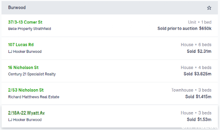Screen dimensions: 220x130
Task: Open 2/18A-22 Wyatt Av listing
Action: [26, 113]
